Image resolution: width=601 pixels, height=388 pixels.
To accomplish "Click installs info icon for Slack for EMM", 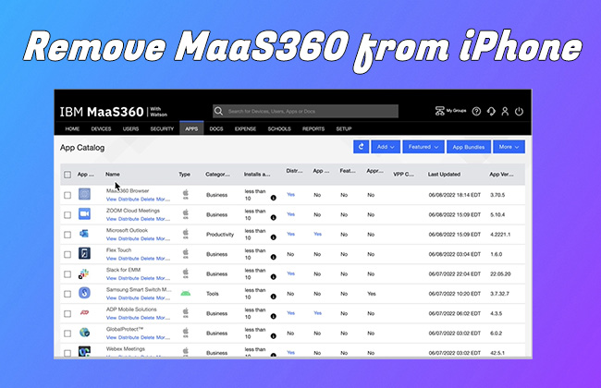I will [274, 277].
